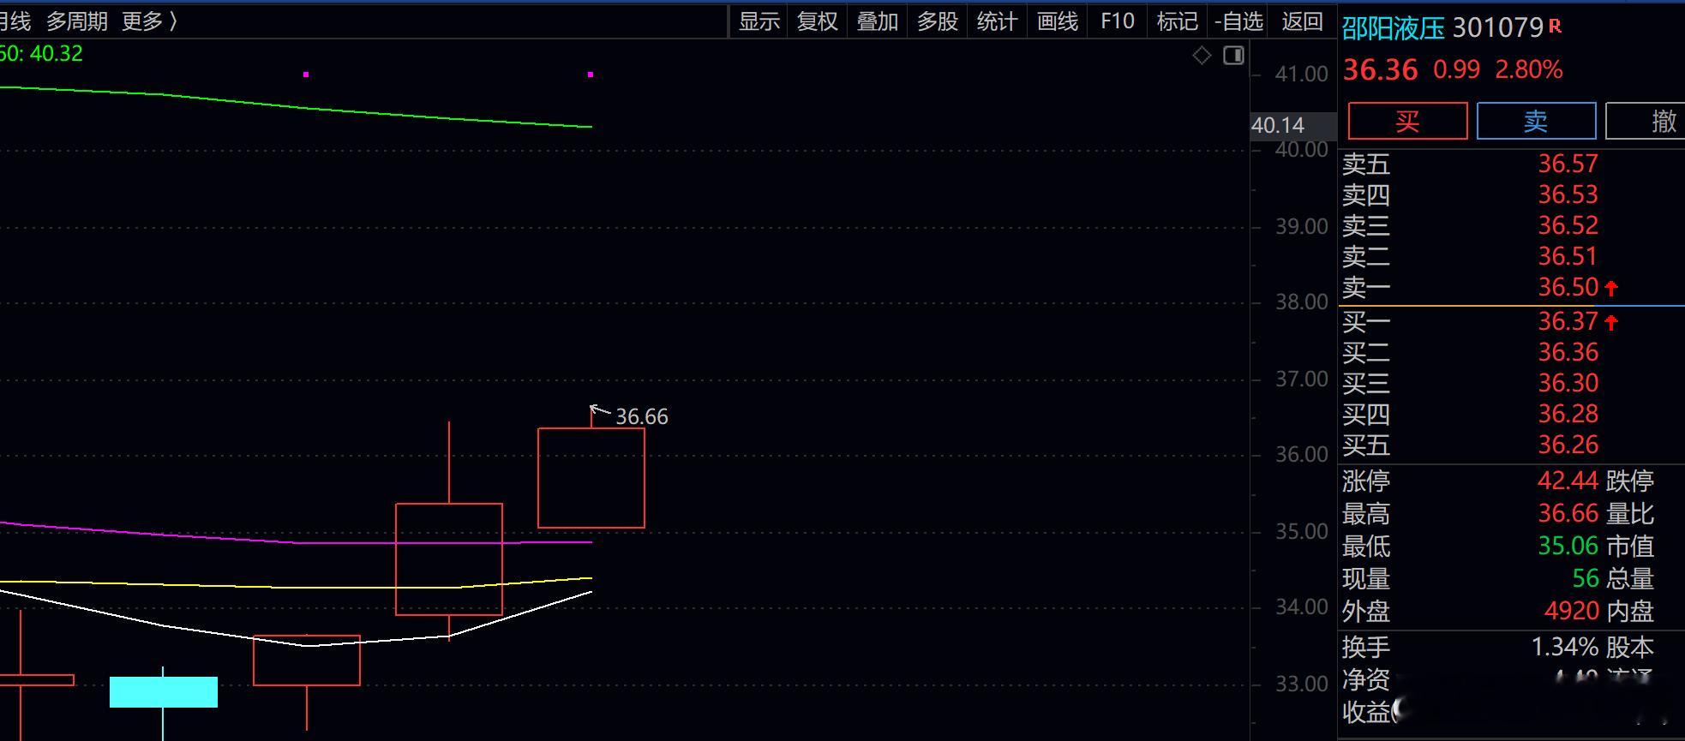Click the stock code 301079
This screenshot has height=741, width=1685.
(1497, 28)
